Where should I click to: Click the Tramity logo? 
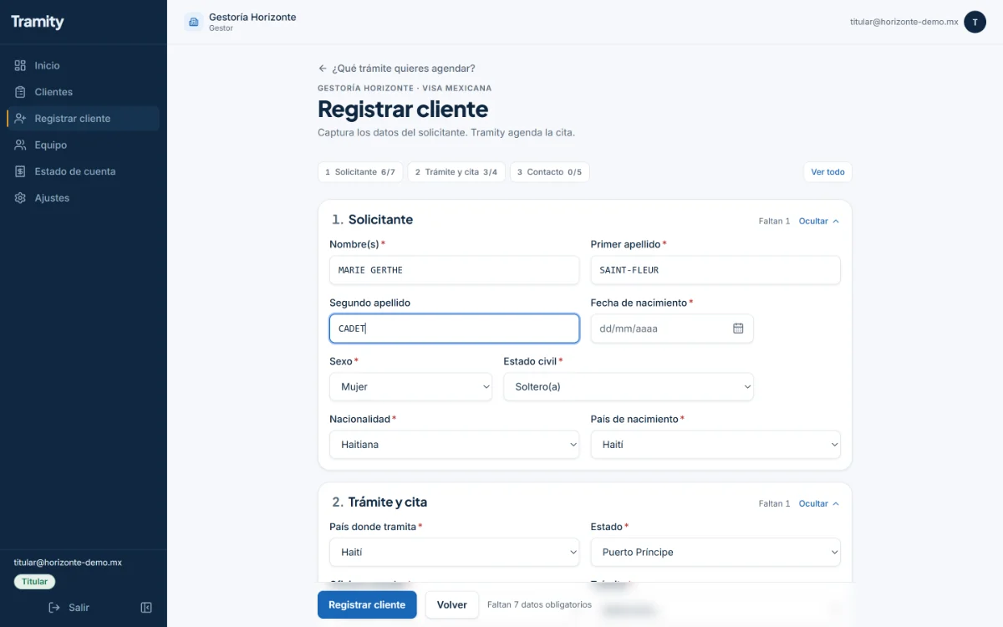click(38, 22)
